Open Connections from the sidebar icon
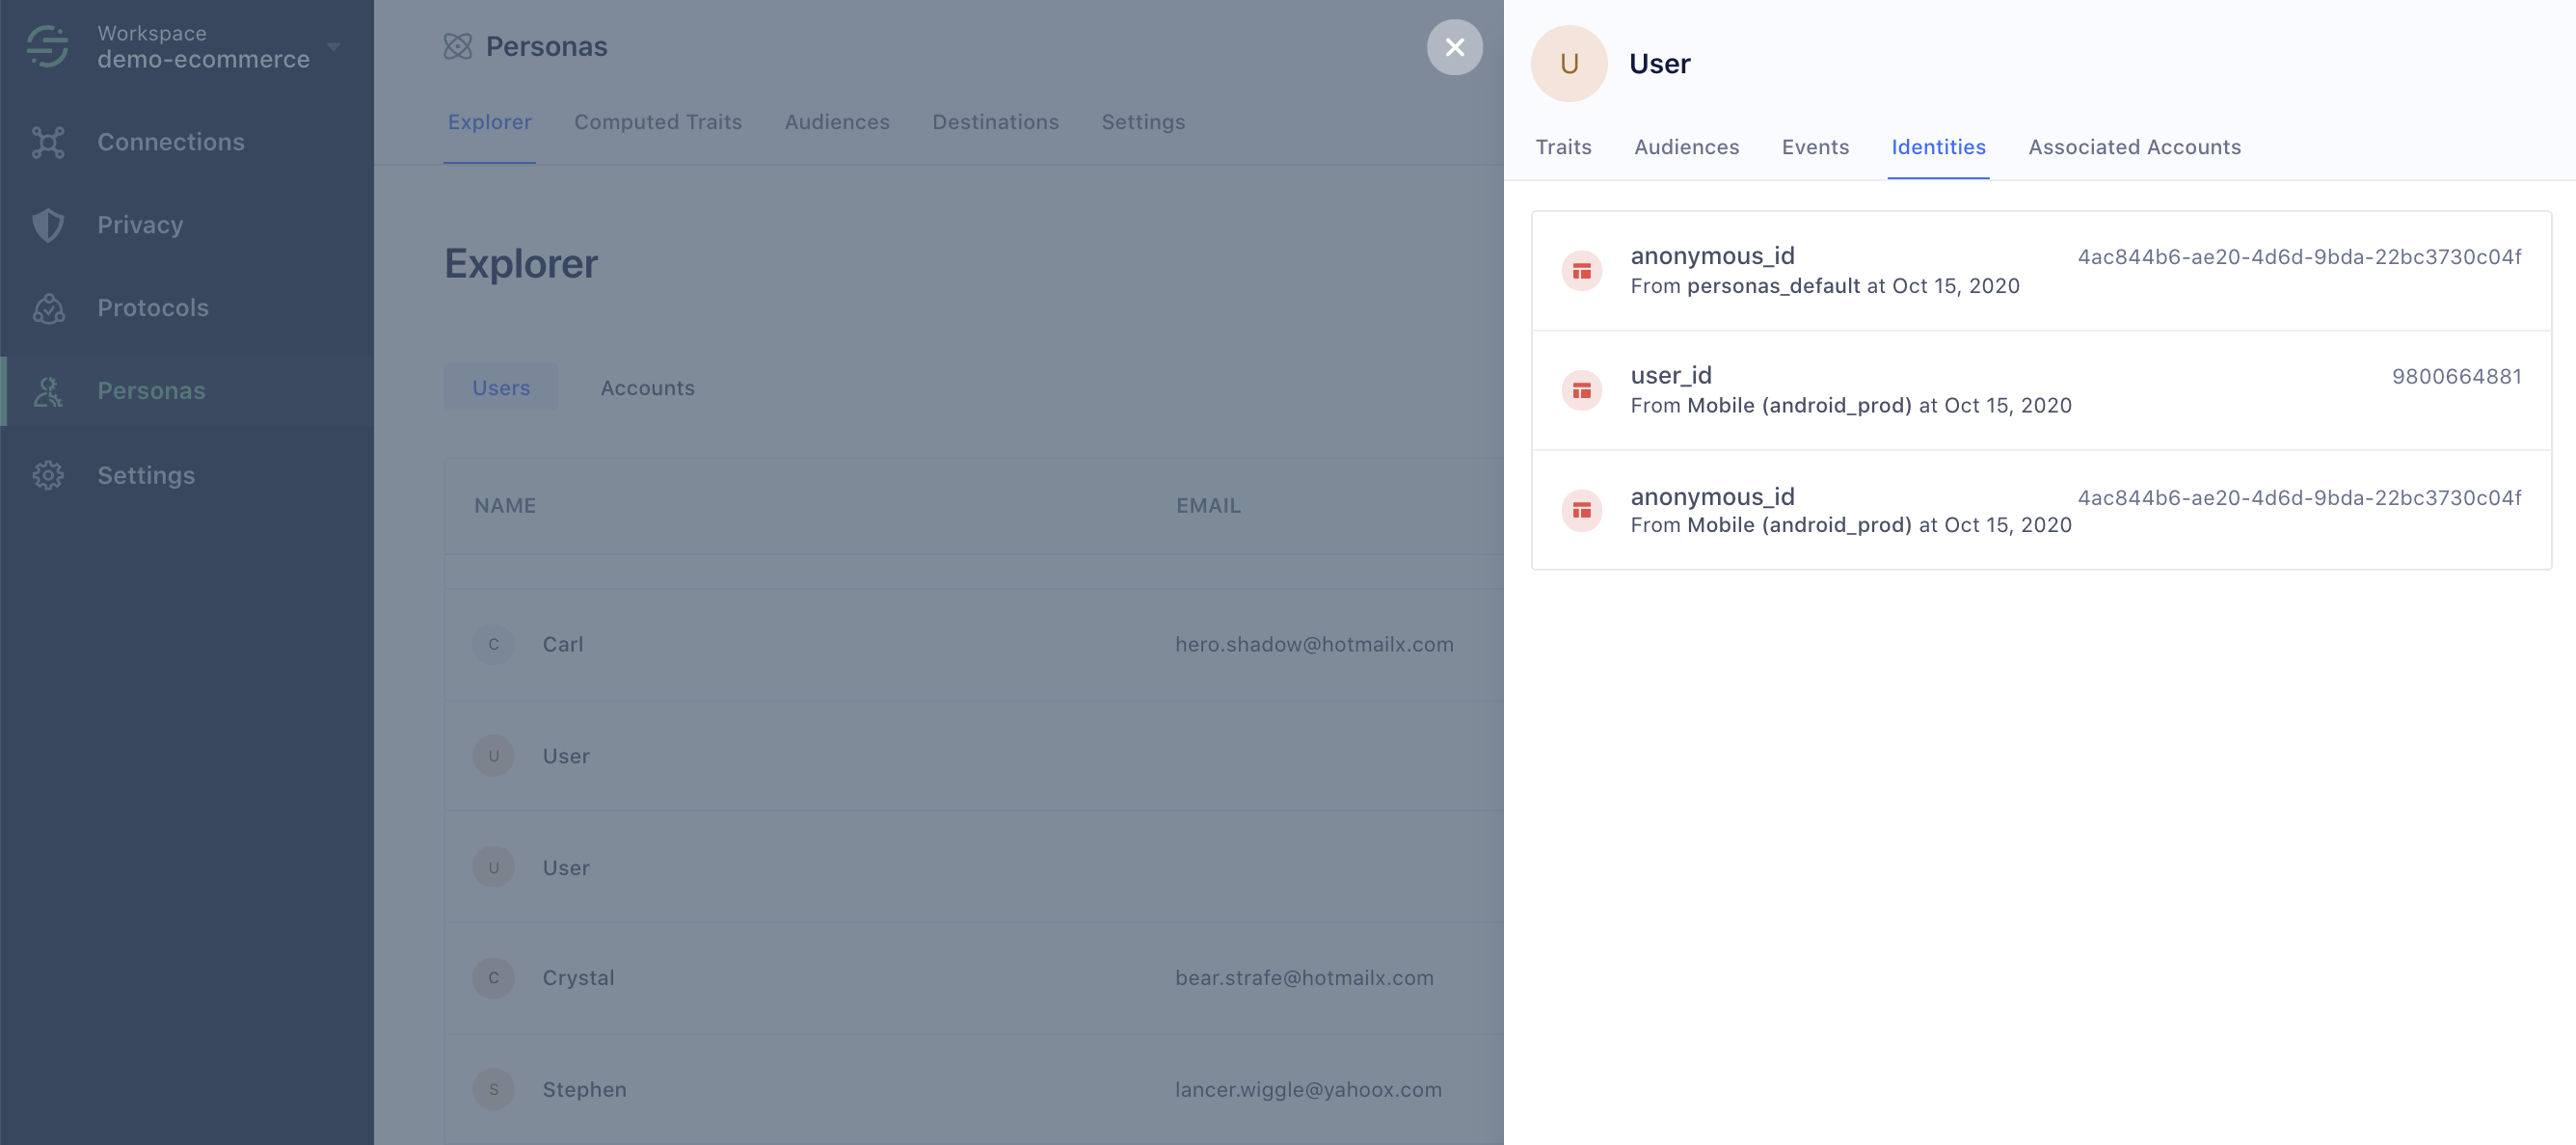The width and height of the screenshot is (2576, 1145). click(x=47, y=142)
